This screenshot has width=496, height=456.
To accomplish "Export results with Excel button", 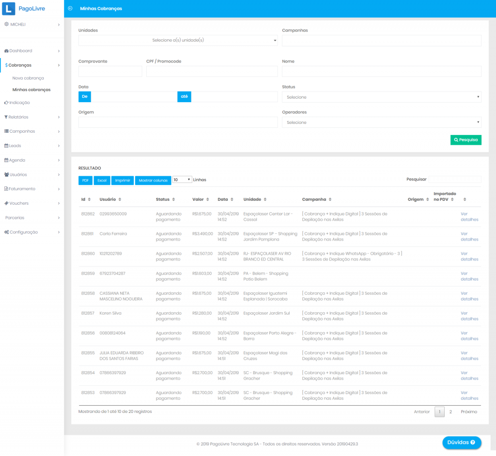I will tap(102, 180).
